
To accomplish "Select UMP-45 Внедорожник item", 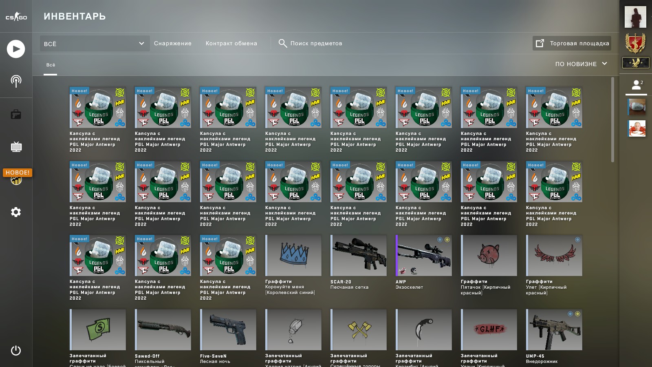I will (x=554, y=329).
